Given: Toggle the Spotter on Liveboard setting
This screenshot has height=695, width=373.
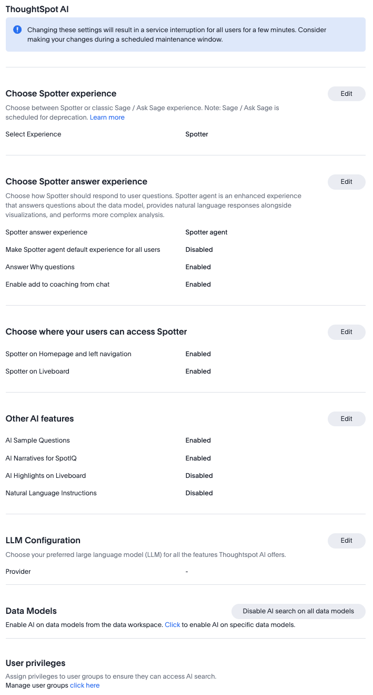Looking at the screenshot, I should (198, 371).
